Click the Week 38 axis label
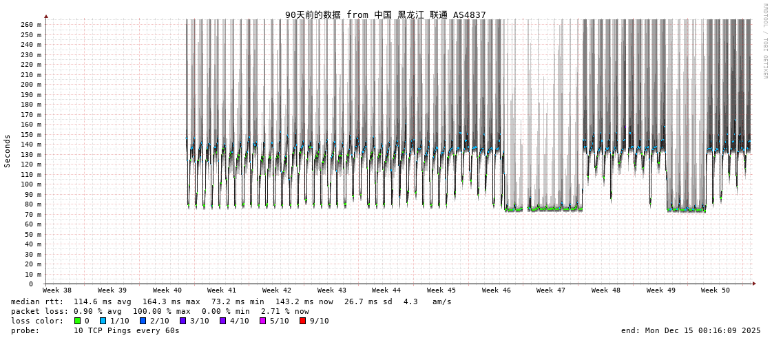 [56, 290]
